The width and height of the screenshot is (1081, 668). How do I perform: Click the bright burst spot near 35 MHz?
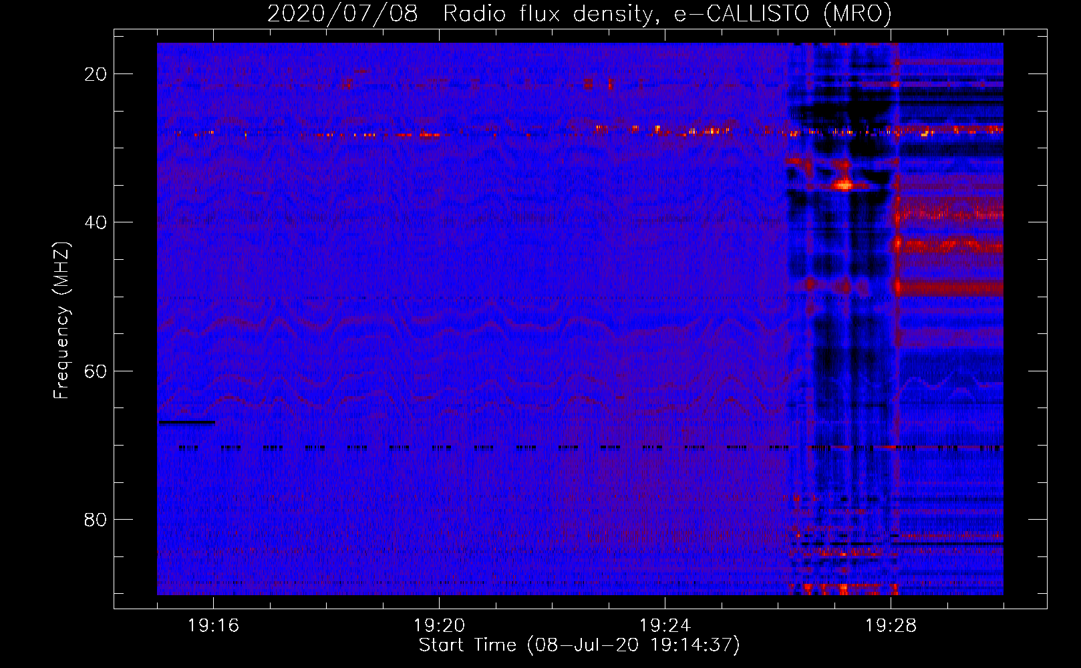pos(844,184)
